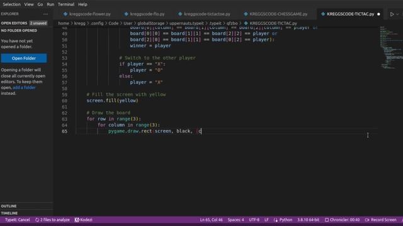This screenshot has height=226, width=403.
Task: Click Record Screen in status bar
Action: coord(381,220)
